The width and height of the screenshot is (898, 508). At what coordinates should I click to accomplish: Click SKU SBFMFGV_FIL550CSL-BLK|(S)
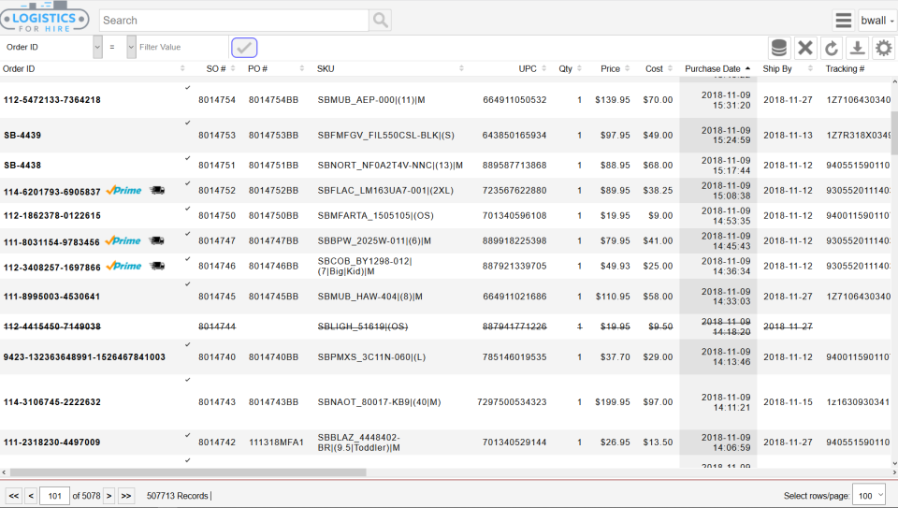[386, 135]
